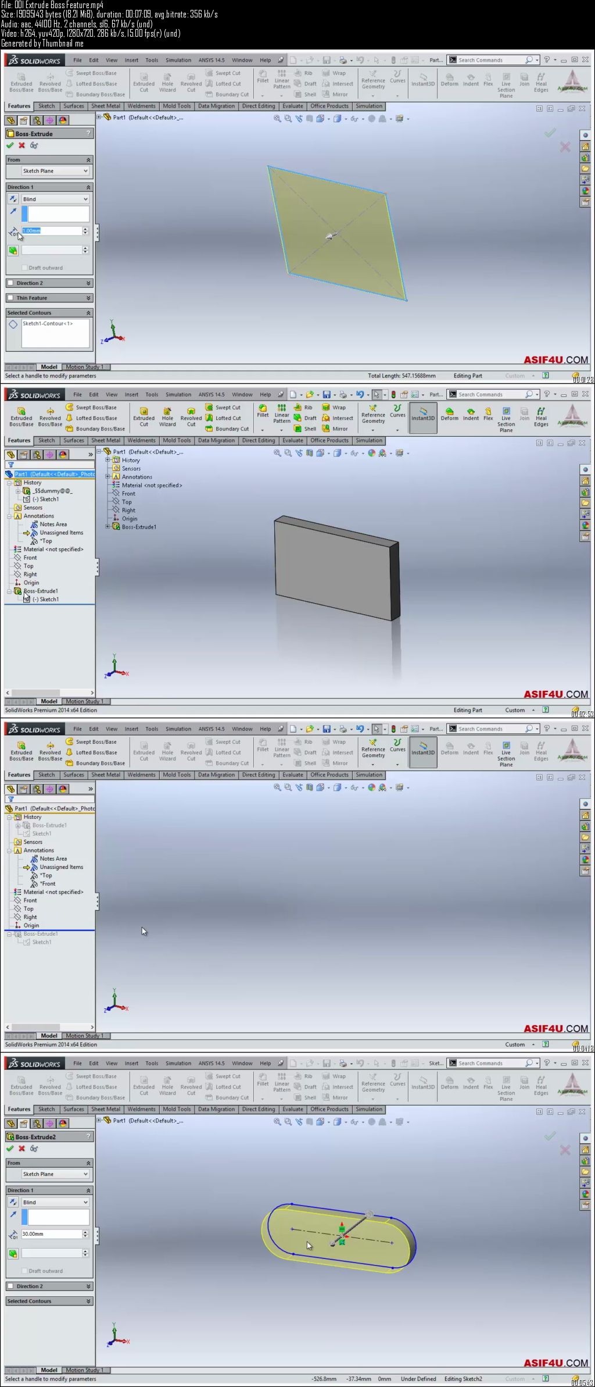Click Revolved Cut in the box-model frame
595x1387 pixels.
click(x=191, y=416)
